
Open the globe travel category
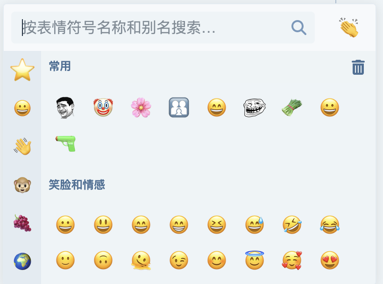click(x=22, y=261)
